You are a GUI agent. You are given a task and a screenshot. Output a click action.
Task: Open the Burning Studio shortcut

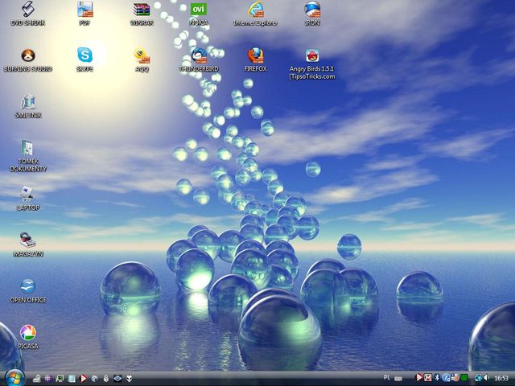27,56
